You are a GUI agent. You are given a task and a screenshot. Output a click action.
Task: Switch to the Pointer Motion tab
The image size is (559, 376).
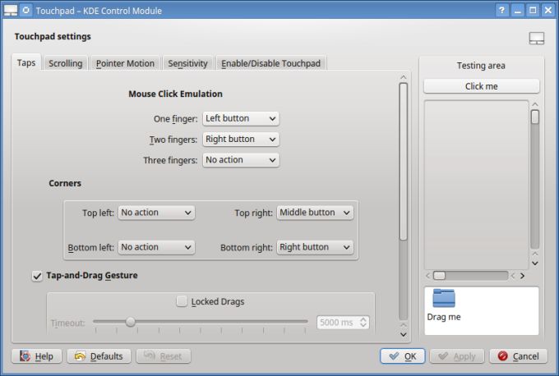pos(125,63)
